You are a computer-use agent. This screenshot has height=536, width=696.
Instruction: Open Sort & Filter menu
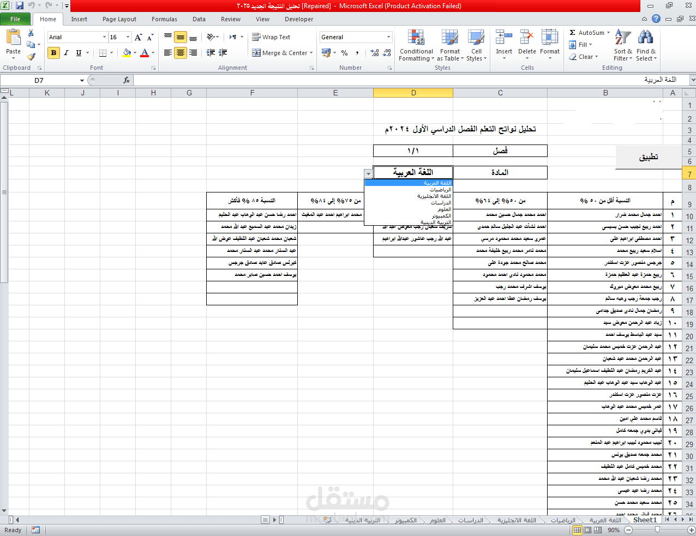(x=623, y=46)
